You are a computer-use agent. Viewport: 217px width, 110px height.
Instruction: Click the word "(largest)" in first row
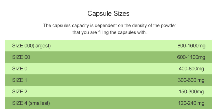pyautogui.click(x=42, y=46)
